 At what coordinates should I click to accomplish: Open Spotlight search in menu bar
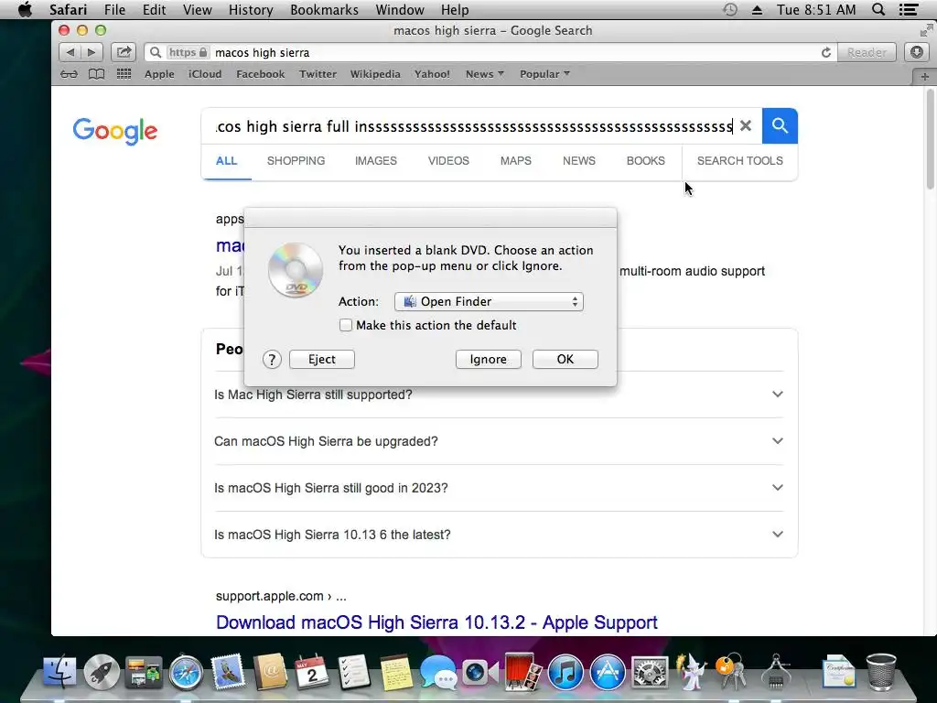[878, 9]
